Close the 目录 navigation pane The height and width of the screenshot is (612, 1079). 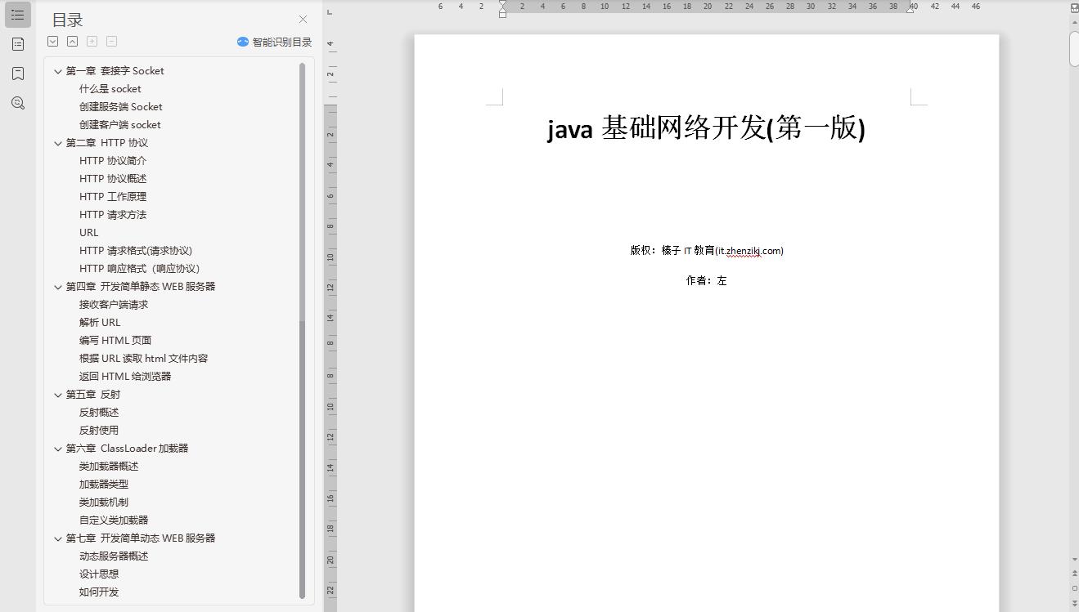pyautogui.click(x=303, y=19)
